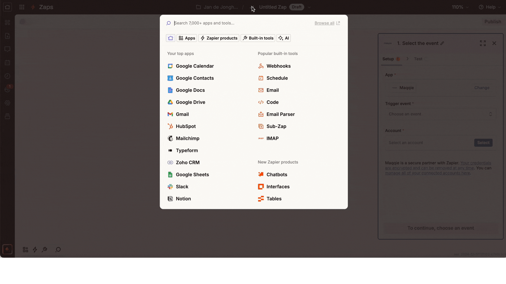The image size is (506, 284).
Task: Expand the Choose an event dropdown
Action: point(440,114)
